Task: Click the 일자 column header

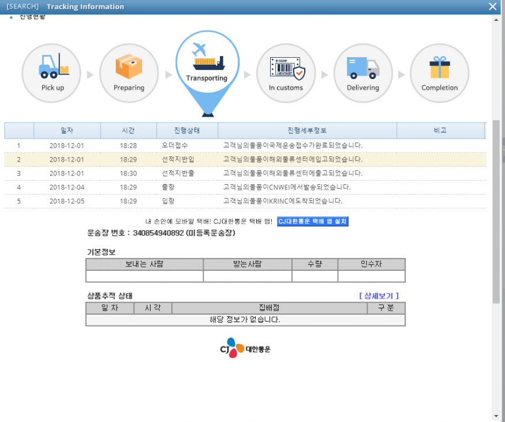Action: [x=67, y=131]
